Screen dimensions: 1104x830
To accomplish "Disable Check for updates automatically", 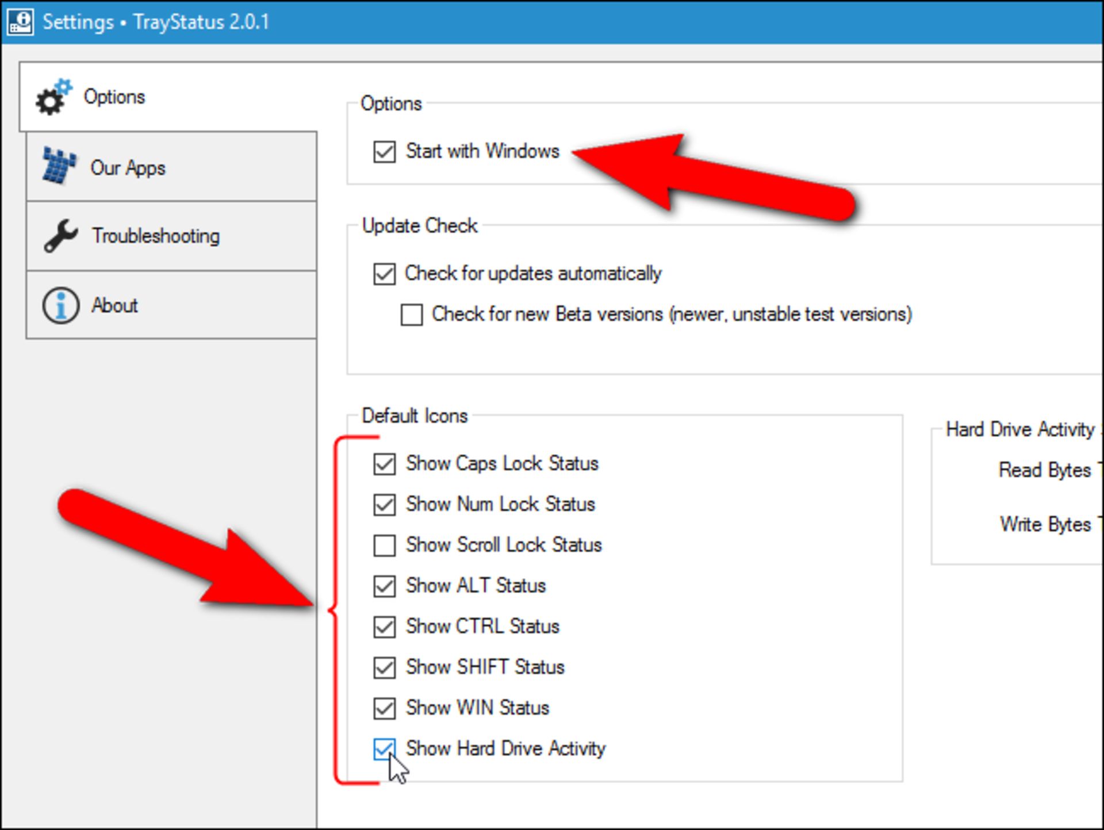I will 384,274.
